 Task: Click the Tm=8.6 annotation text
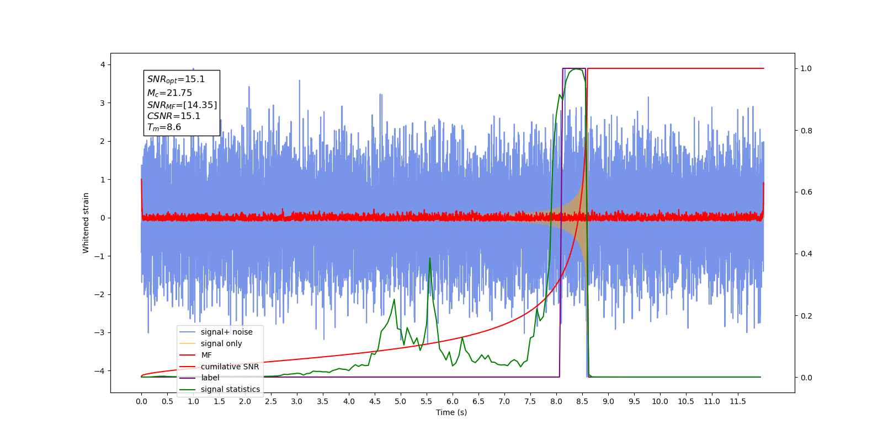[x=164, y=127]
